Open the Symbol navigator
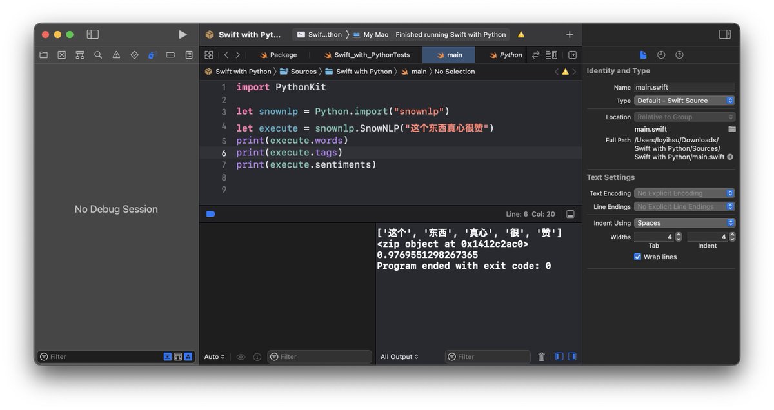 pos(80,55)
